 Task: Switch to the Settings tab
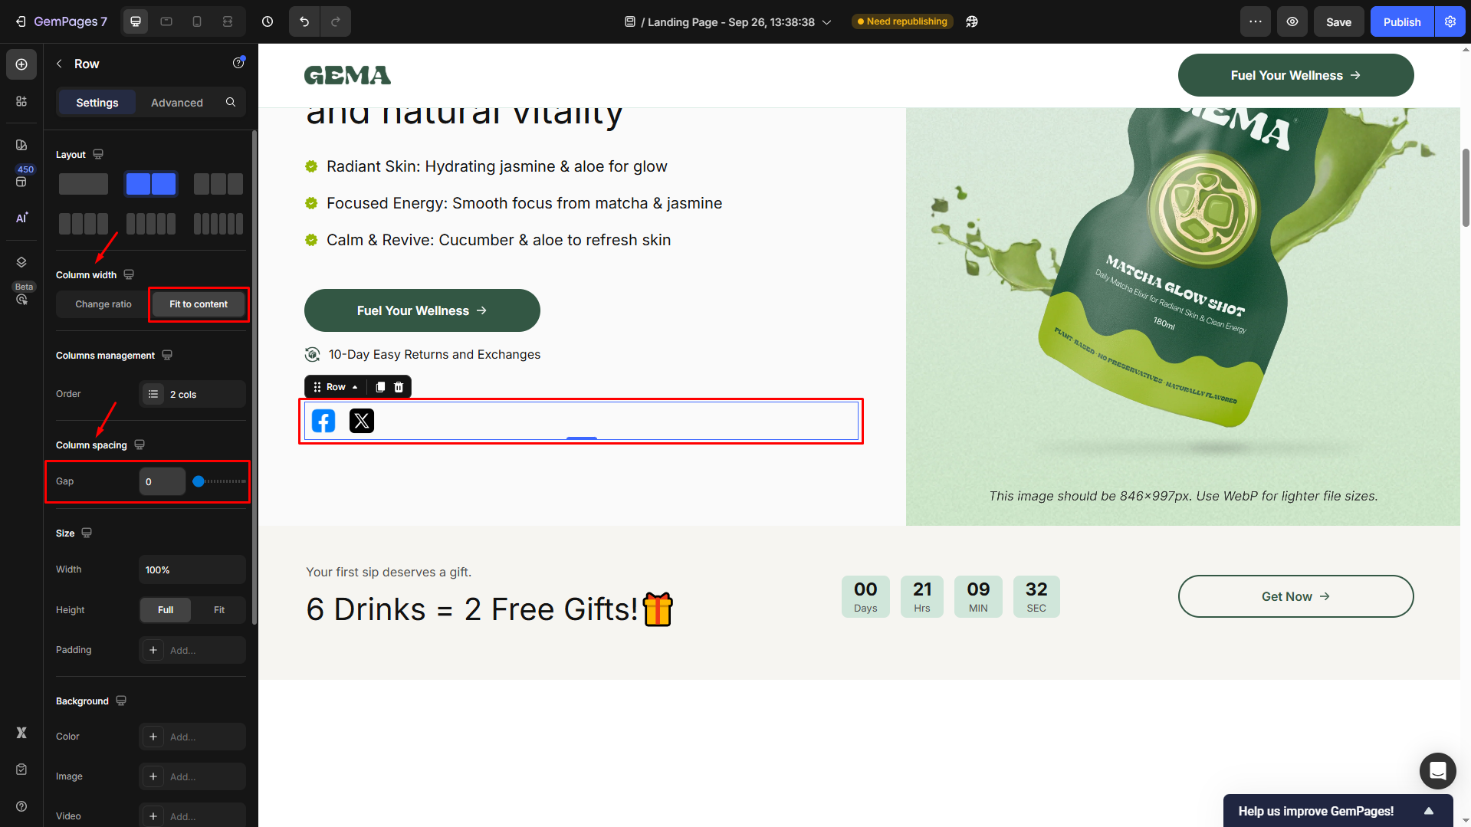click(x=97, y=102)
